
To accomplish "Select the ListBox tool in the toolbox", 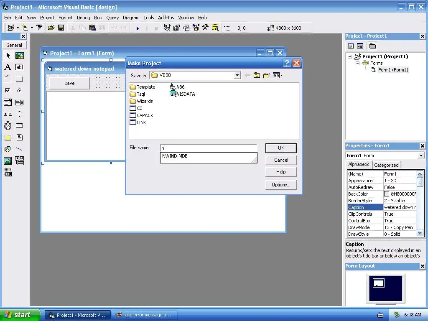I will (x=19, y=102).
